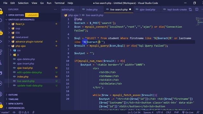
Task: Click the synchronize changes cloud icon
Action: [x=14, y=112]
